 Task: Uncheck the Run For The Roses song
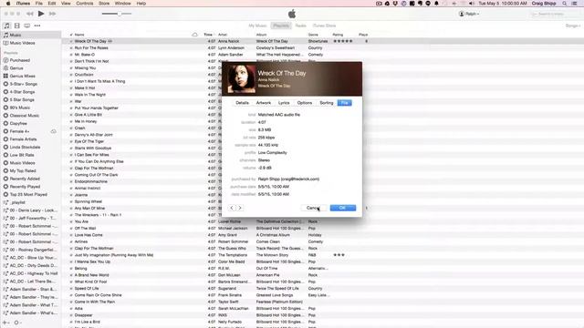tap(71, 48)
